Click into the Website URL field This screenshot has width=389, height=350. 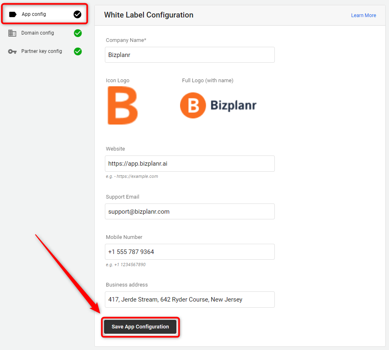(190, 164)
